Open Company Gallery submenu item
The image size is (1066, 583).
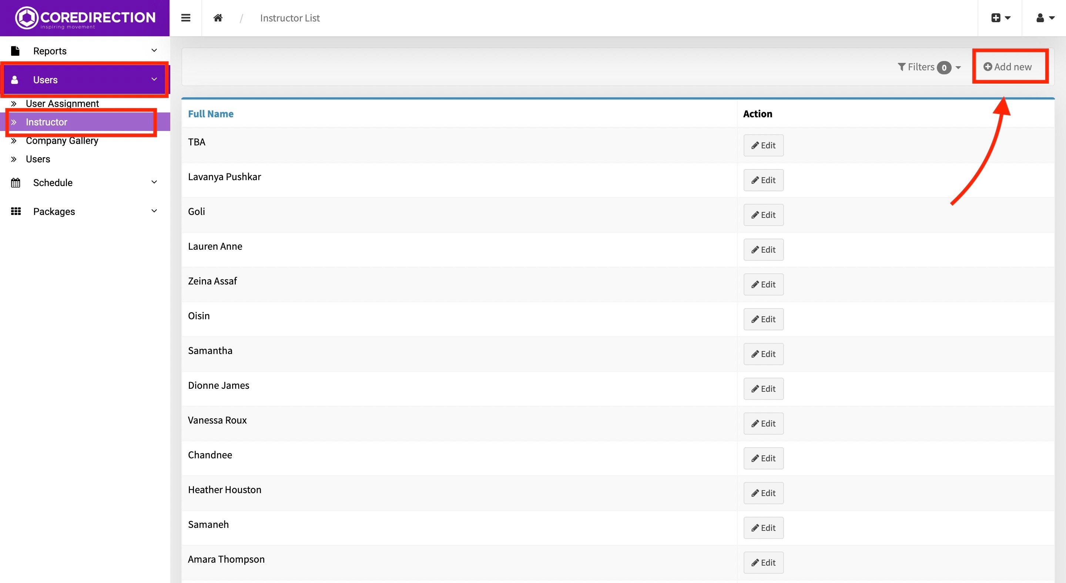point(62,141)
